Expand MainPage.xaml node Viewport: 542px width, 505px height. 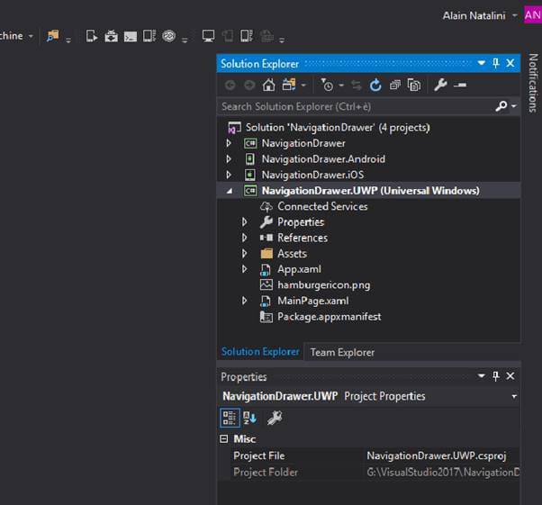point(244,301)
